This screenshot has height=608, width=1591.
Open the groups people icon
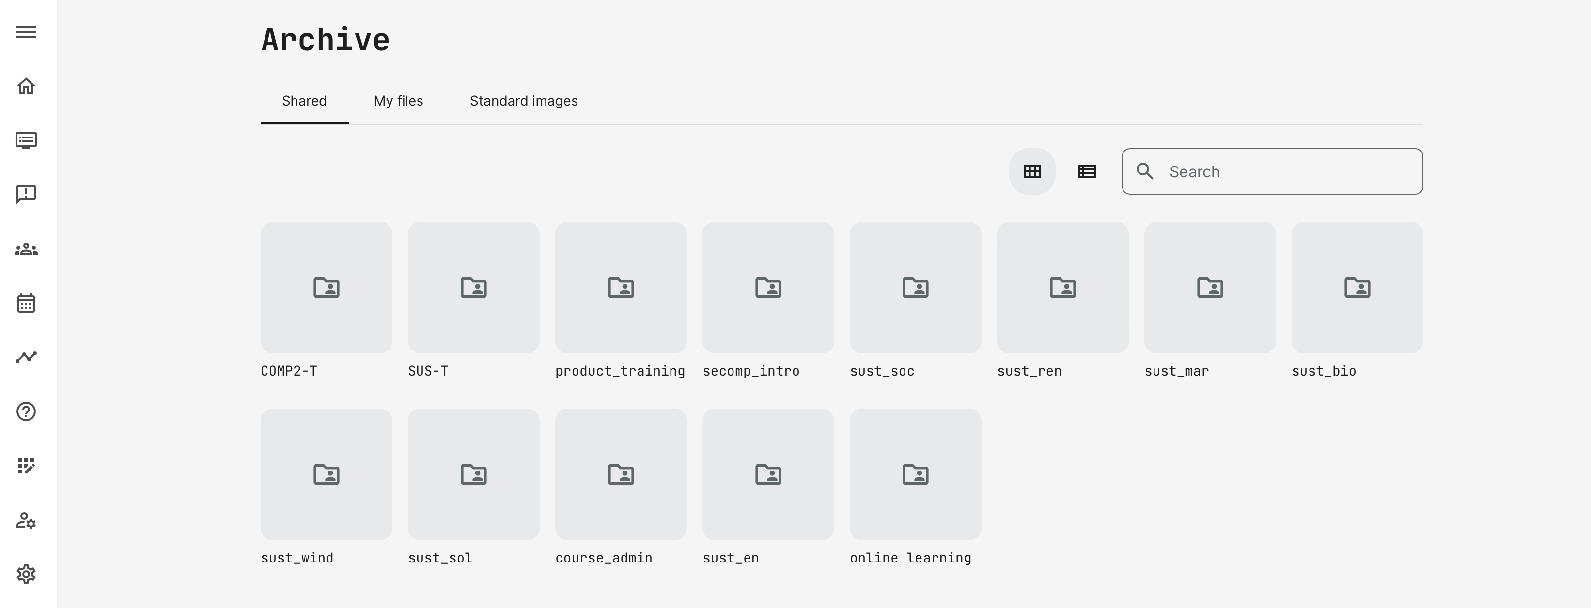click(26, 249)
